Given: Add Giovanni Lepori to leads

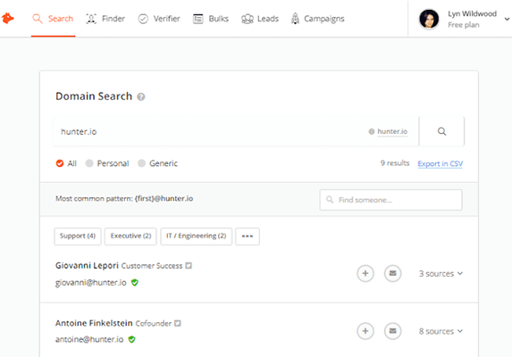Looking at the screenshot, I should 365,273.
